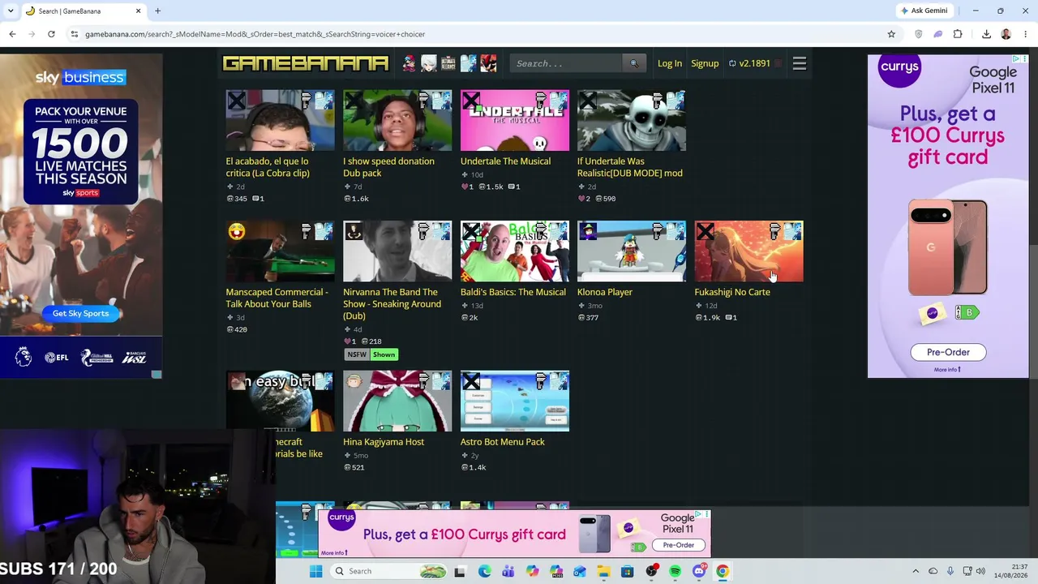Image resolution: width=1038 pixels, height=584 pixels.
Task: Open Chrome downloads
Action: point(986,34)
